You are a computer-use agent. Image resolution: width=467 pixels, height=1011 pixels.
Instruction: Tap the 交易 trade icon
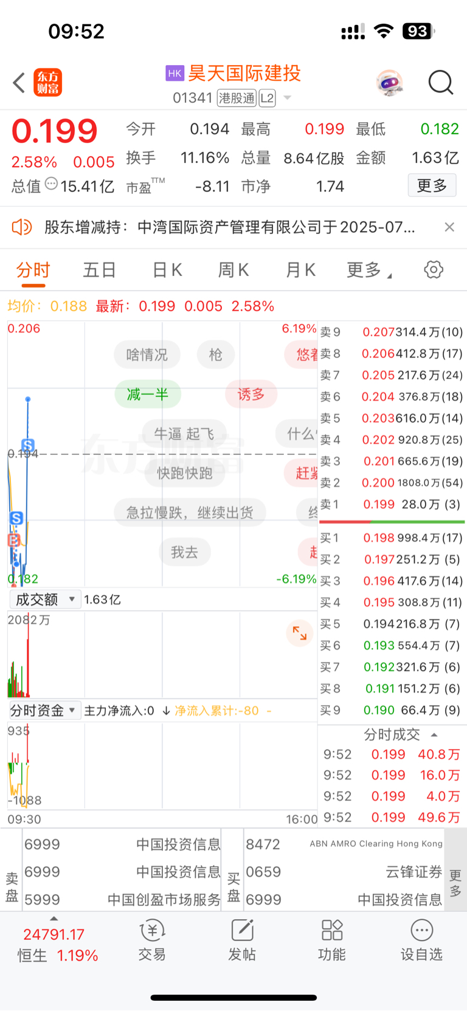pos(152,940)
